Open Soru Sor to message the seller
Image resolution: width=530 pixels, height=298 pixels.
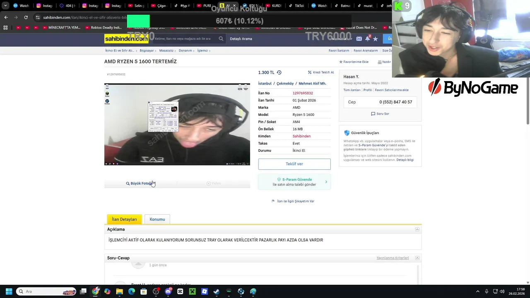[x=380, y=114]
